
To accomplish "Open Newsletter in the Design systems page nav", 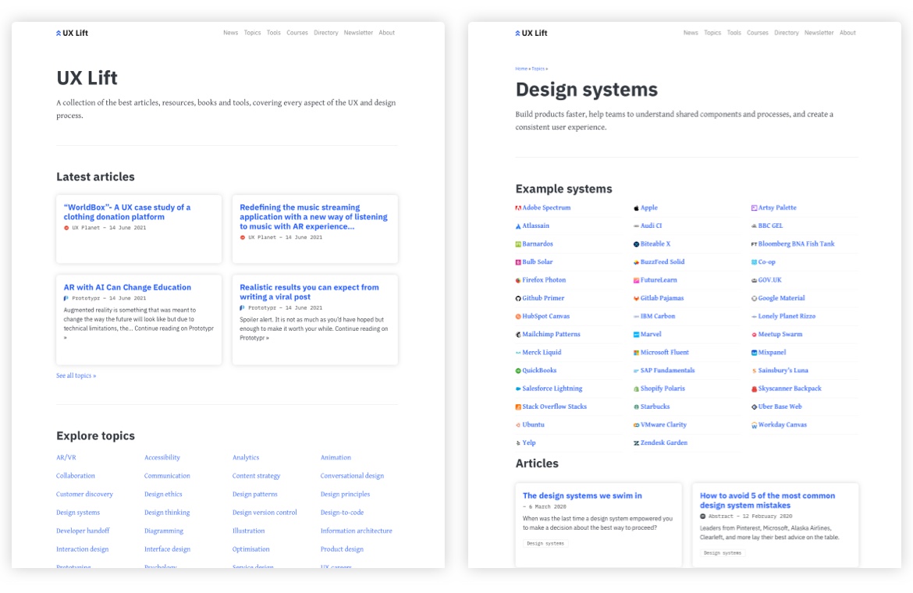I will coord(819,33).
